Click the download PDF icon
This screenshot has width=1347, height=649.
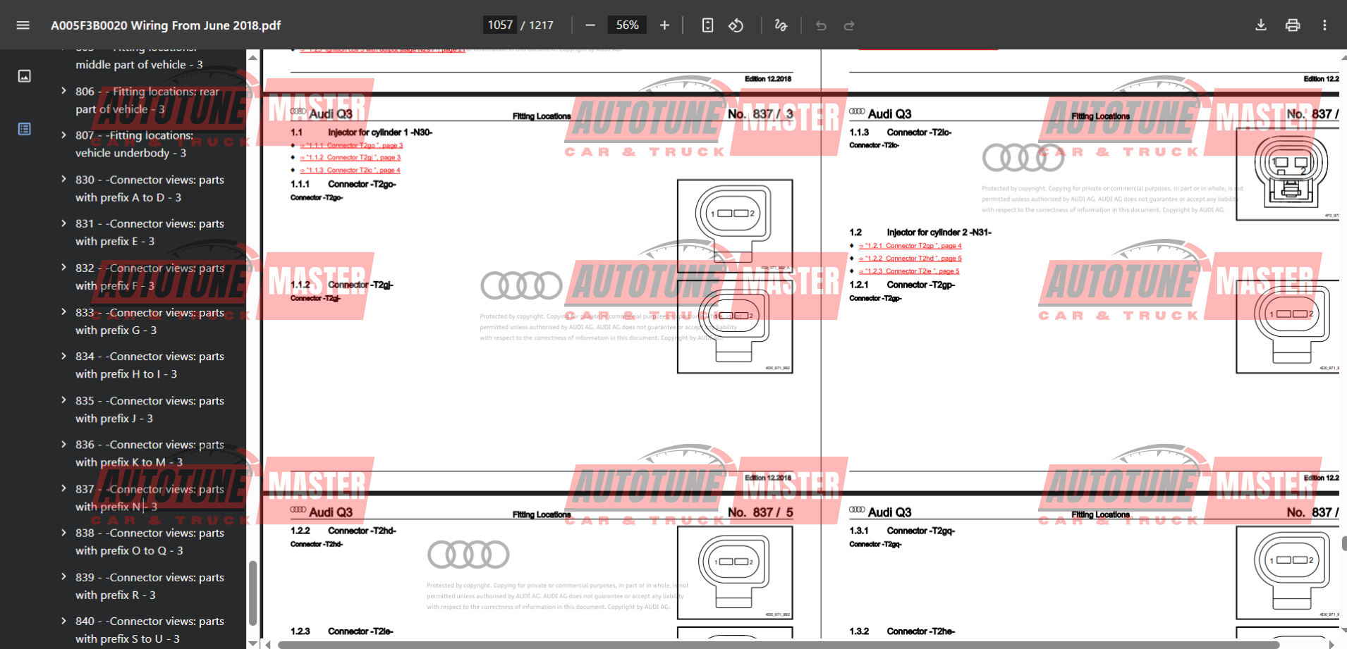[x=1260, y=25]
